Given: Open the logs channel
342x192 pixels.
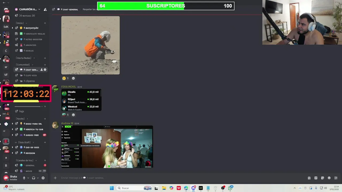Looking at the screenshot, I should [x=31, y=111].
